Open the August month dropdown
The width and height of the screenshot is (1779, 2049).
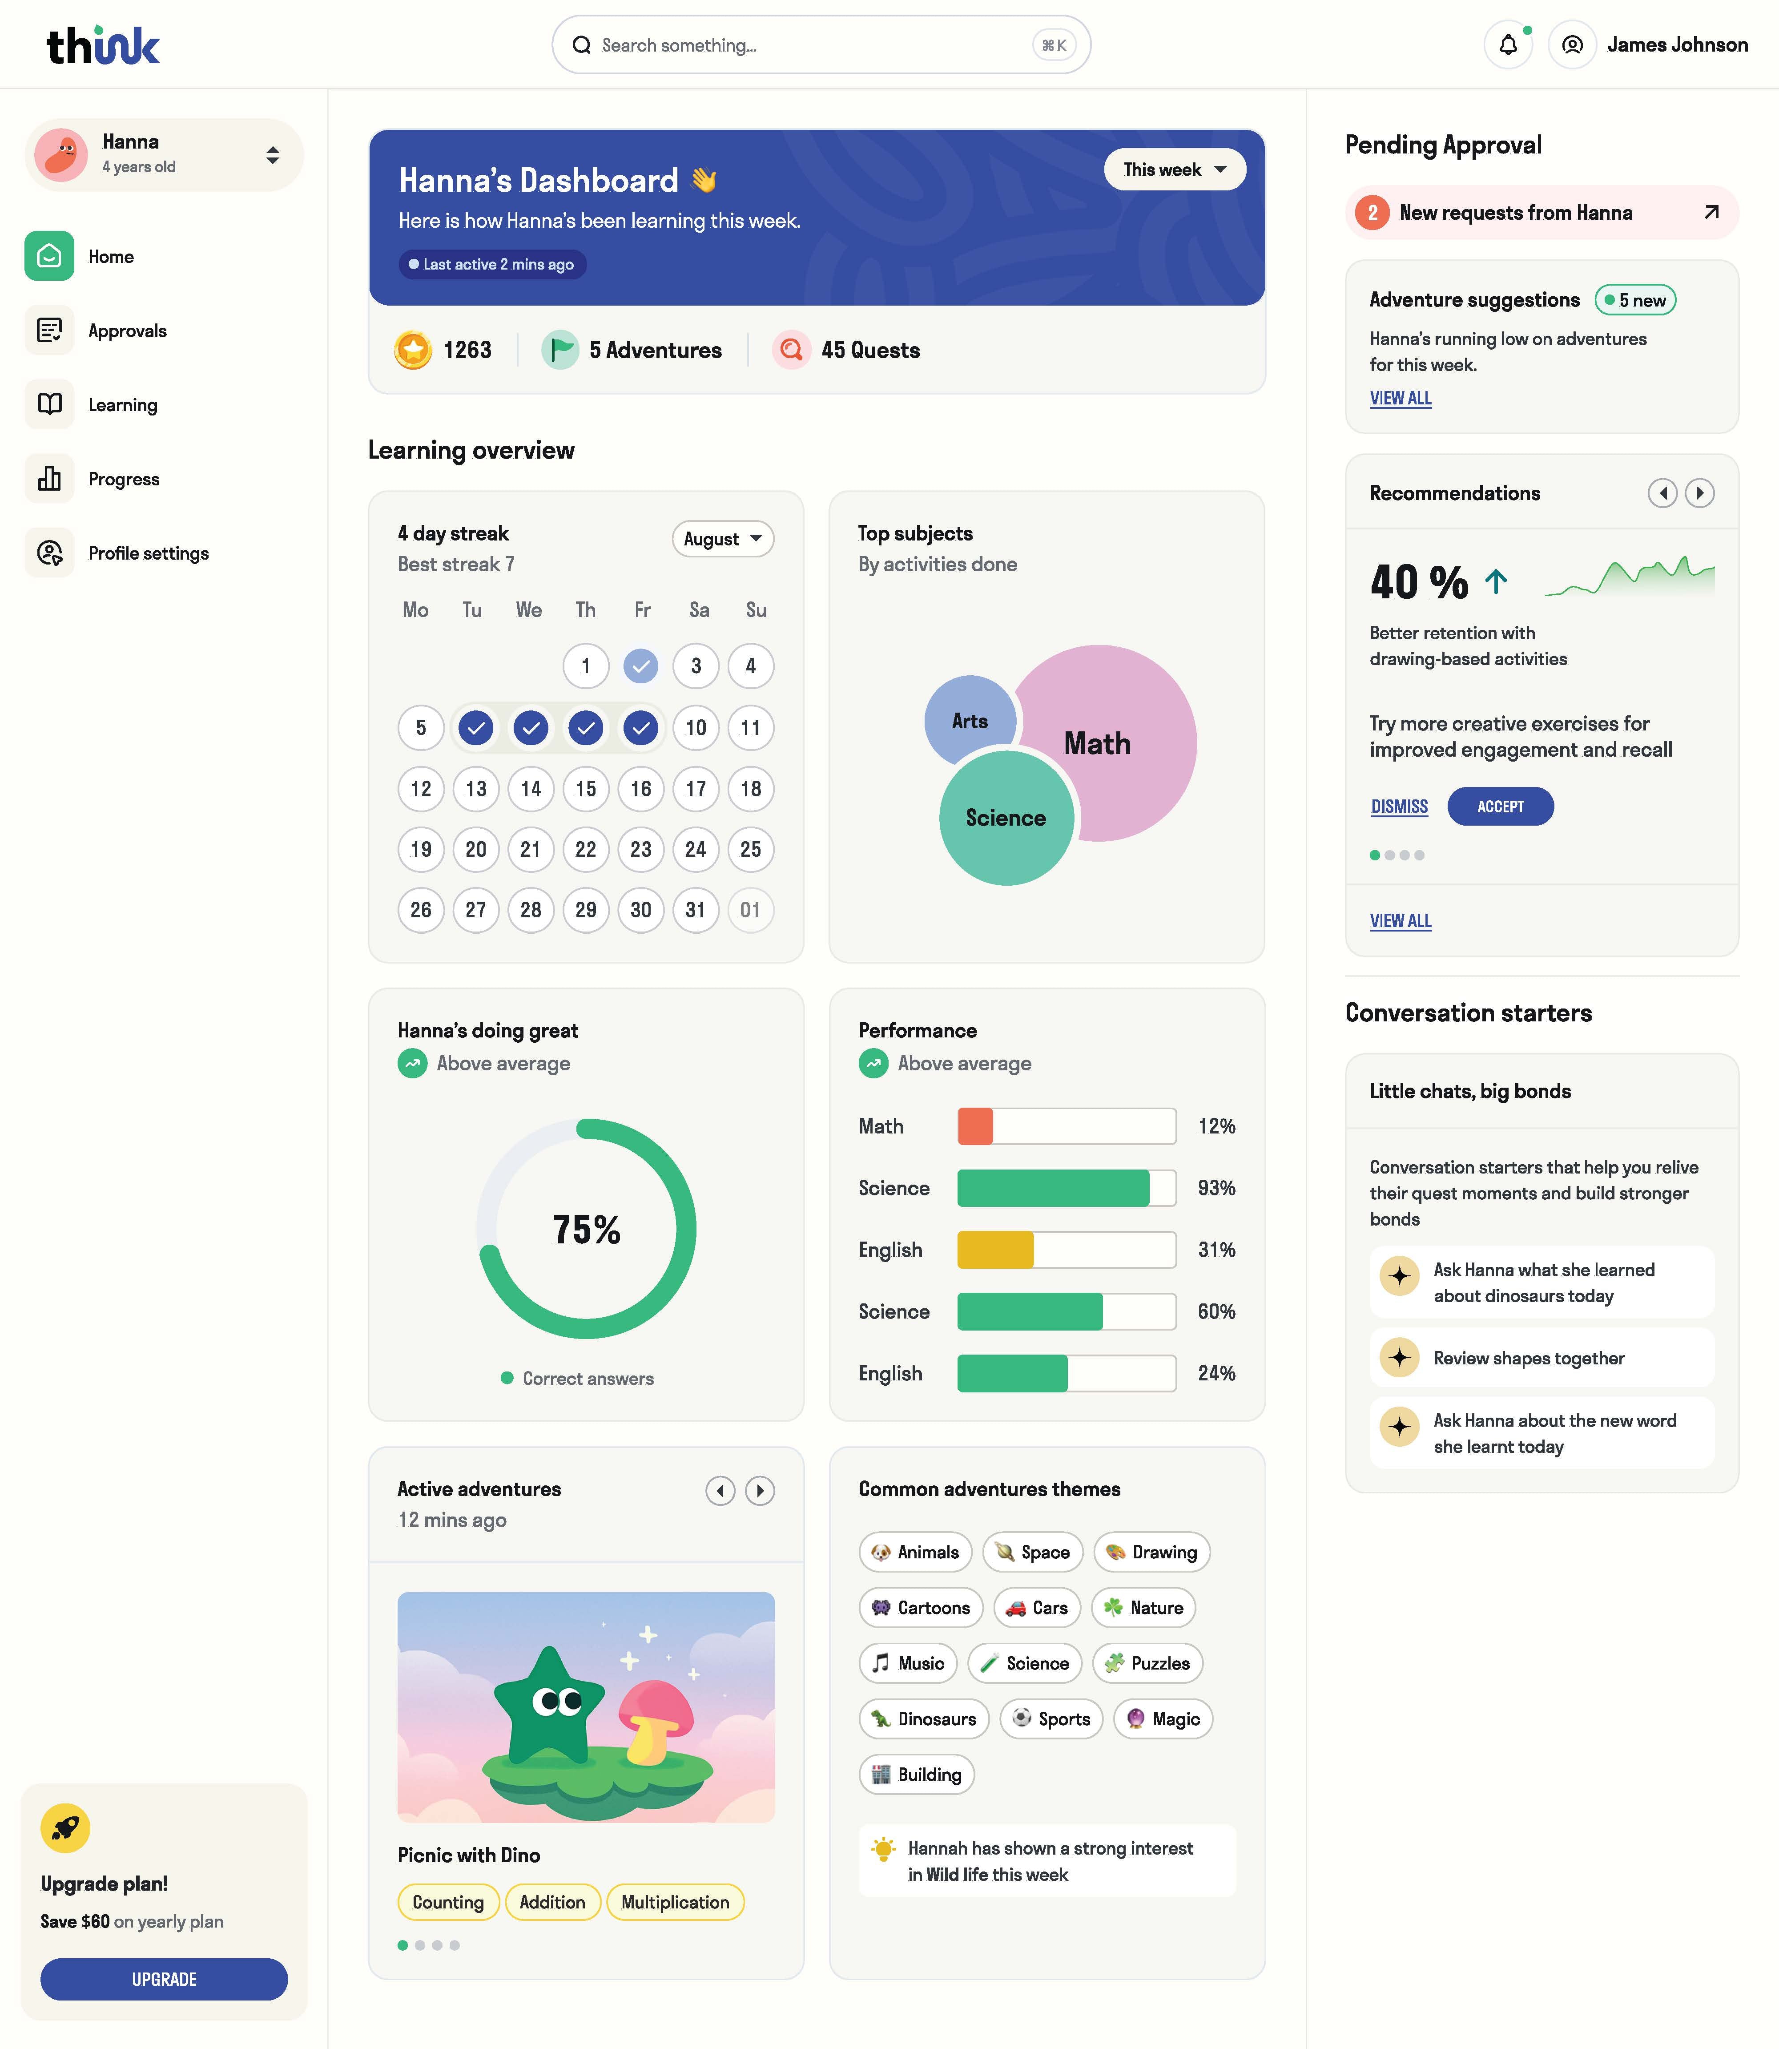click(x=723, y=538)
